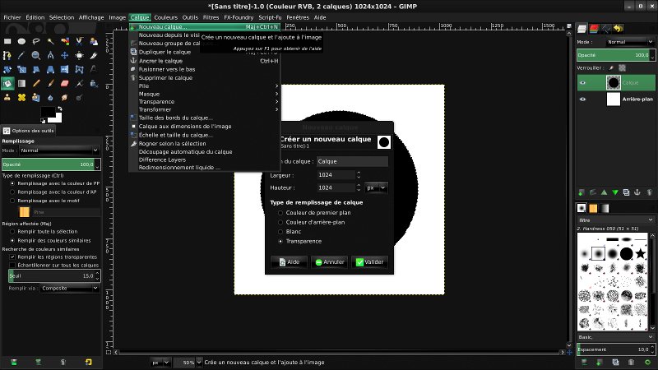
Task: Select the Fuzzy Select magic wand
Action: pos(50,41)
